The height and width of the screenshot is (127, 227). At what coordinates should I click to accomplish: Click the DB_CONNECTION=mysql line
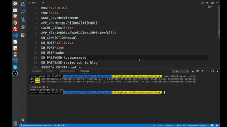[59, 38]
